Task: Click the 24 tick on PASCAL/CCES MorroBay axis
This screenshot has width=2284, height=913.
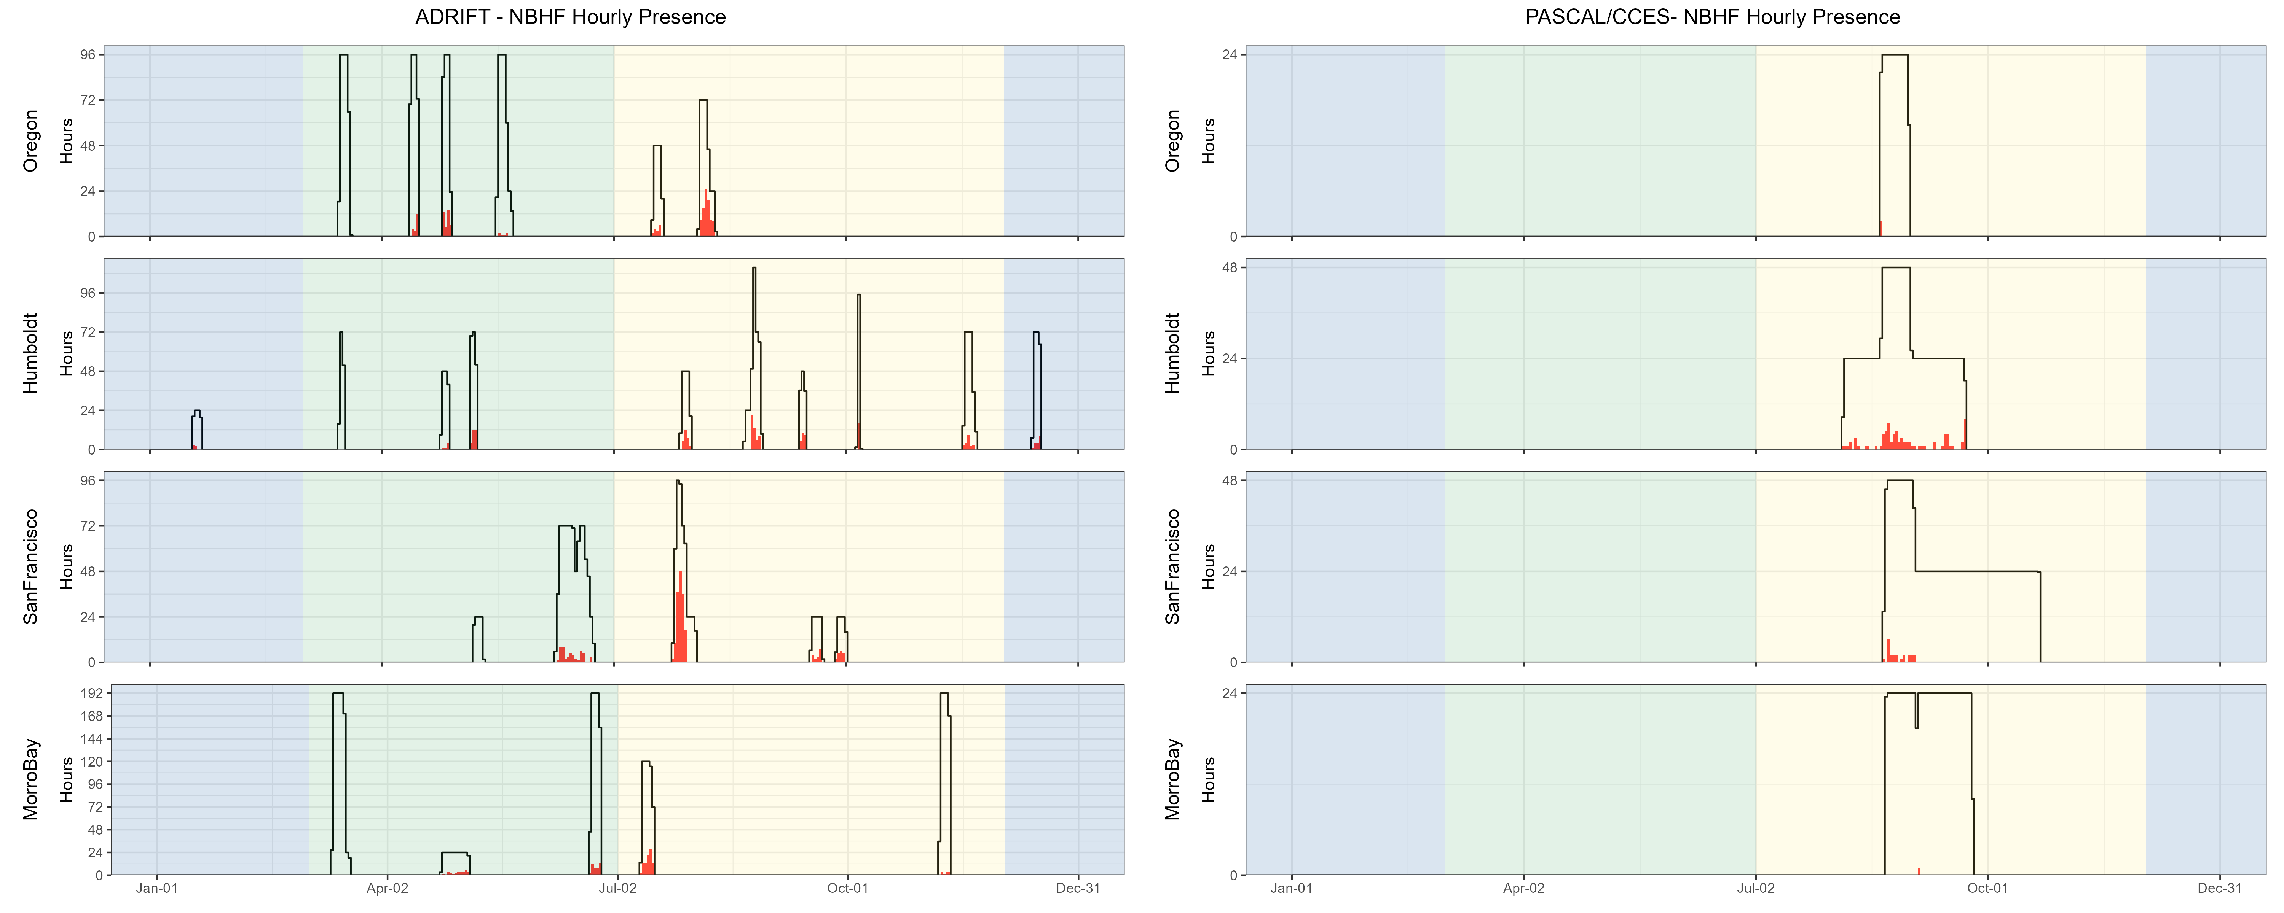Action: coord(1230,693)
